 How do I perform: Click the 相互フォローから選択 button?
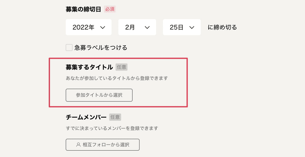[103, 144]
